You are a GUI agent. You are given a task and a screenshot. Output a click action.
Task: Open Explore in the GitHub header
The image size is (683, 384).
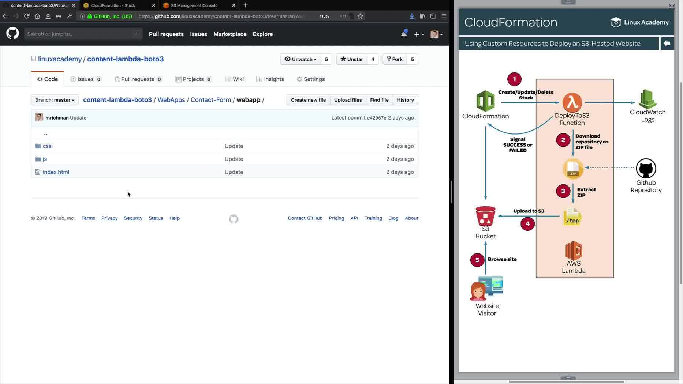pyautogui.click(x=263, y=34)
